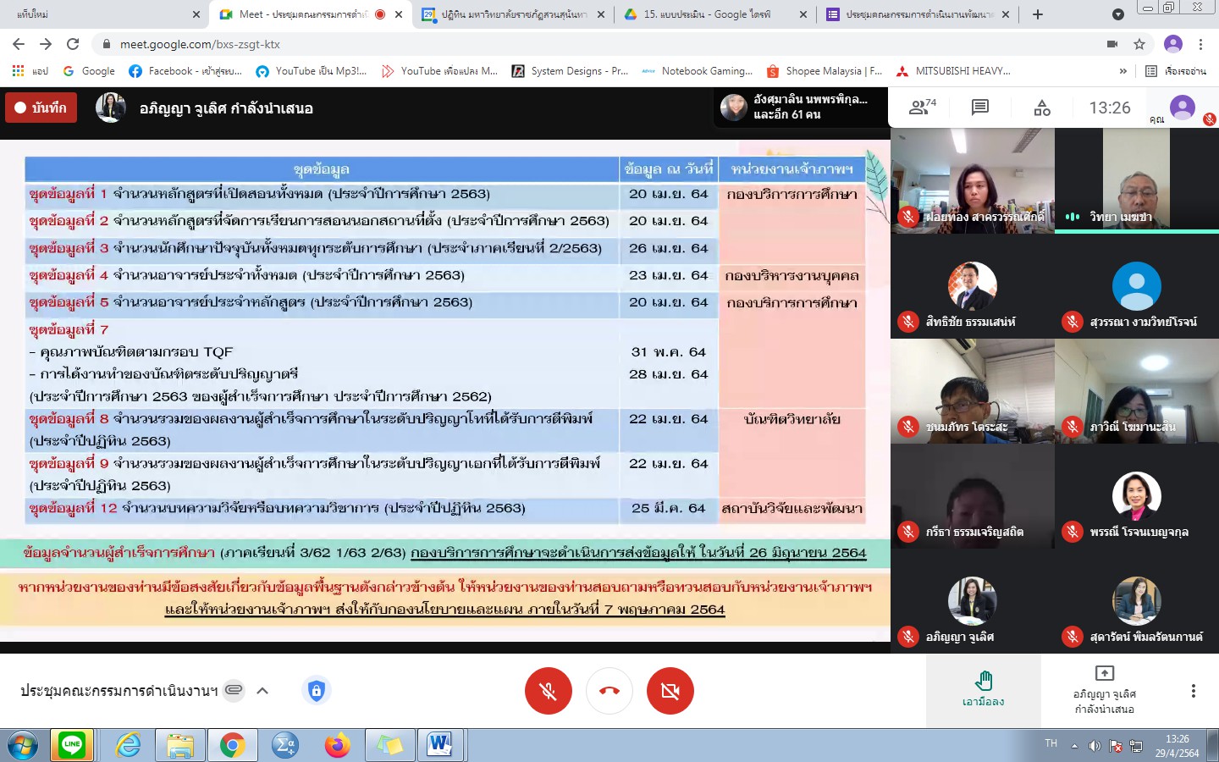1219x762 pixels.
Task: Lower hand with the raised hand icon
Action: pyautogui.click(x=983, y=688)
